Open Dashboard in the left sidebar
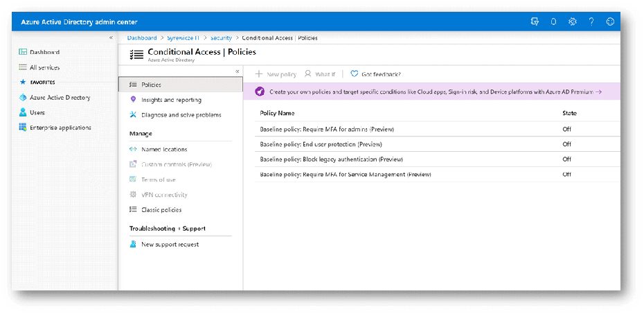Viewport: 644px width, 314px height. tap(44, 52)
